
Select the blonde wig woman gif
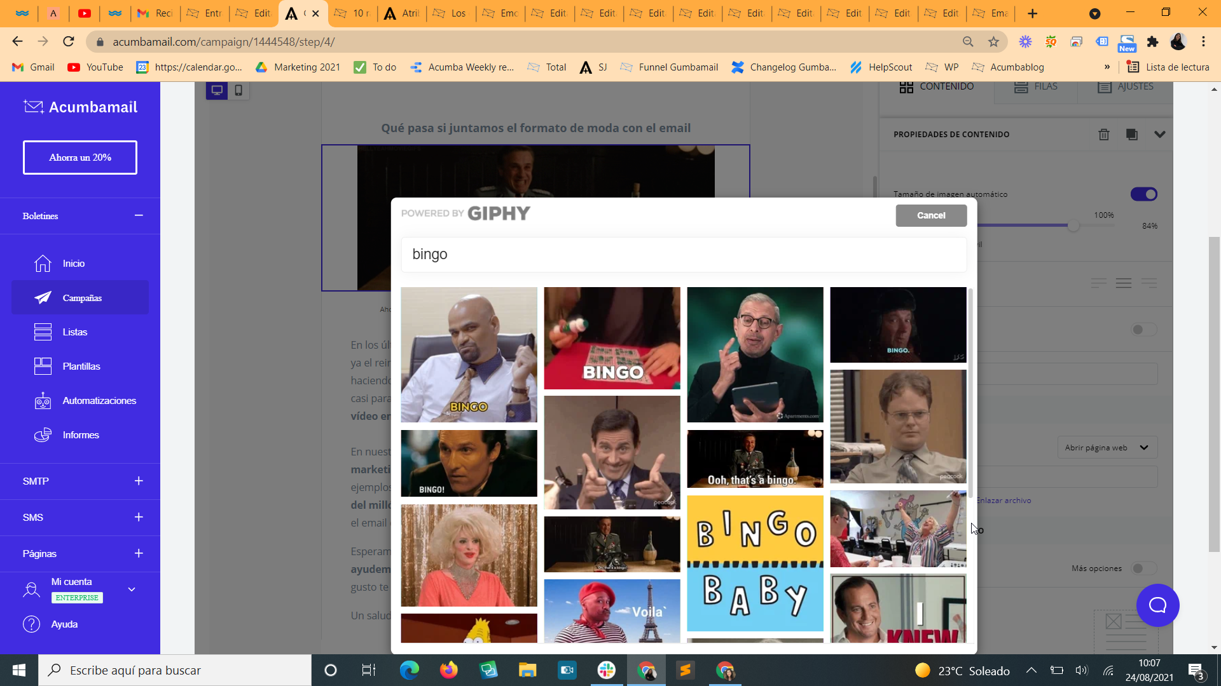(x=469, y=556)
